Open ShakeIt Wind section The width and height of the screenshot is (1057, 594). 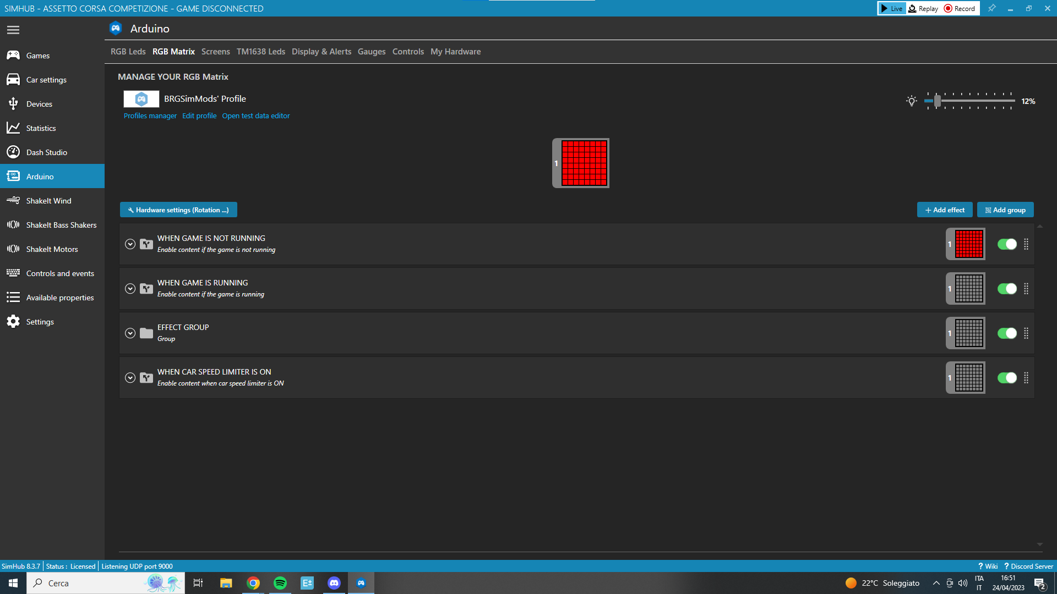pos(52,201)
